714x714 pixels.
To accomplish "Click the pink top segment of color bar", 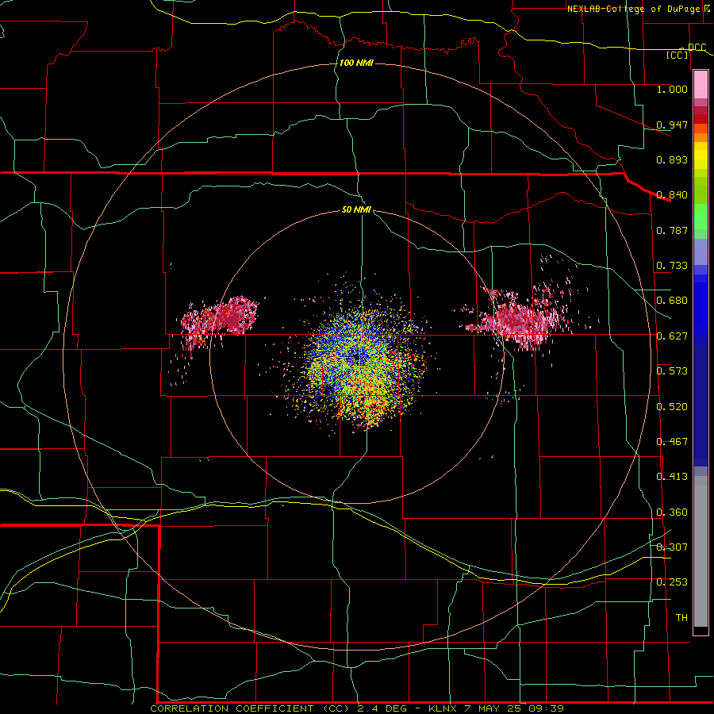I will click(701, 84).
